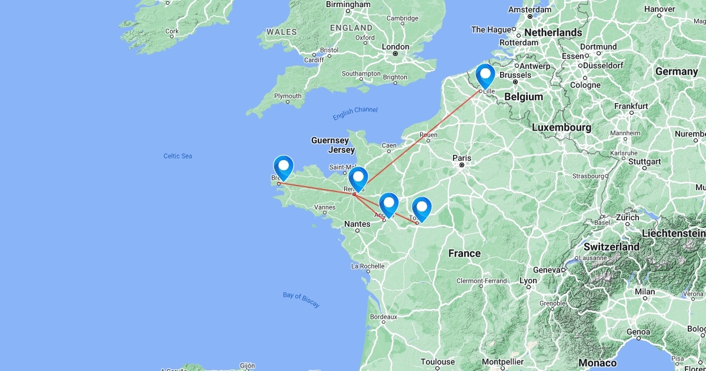Click the red route line toward Brest
The image size is (706, 371).
(x=317, y=188)
